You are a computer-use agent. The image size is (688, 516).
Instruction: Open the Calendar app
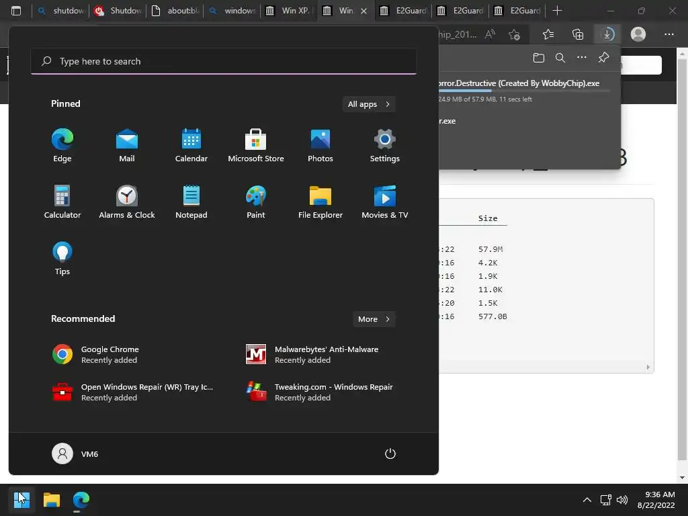click(x=191, y=145)
